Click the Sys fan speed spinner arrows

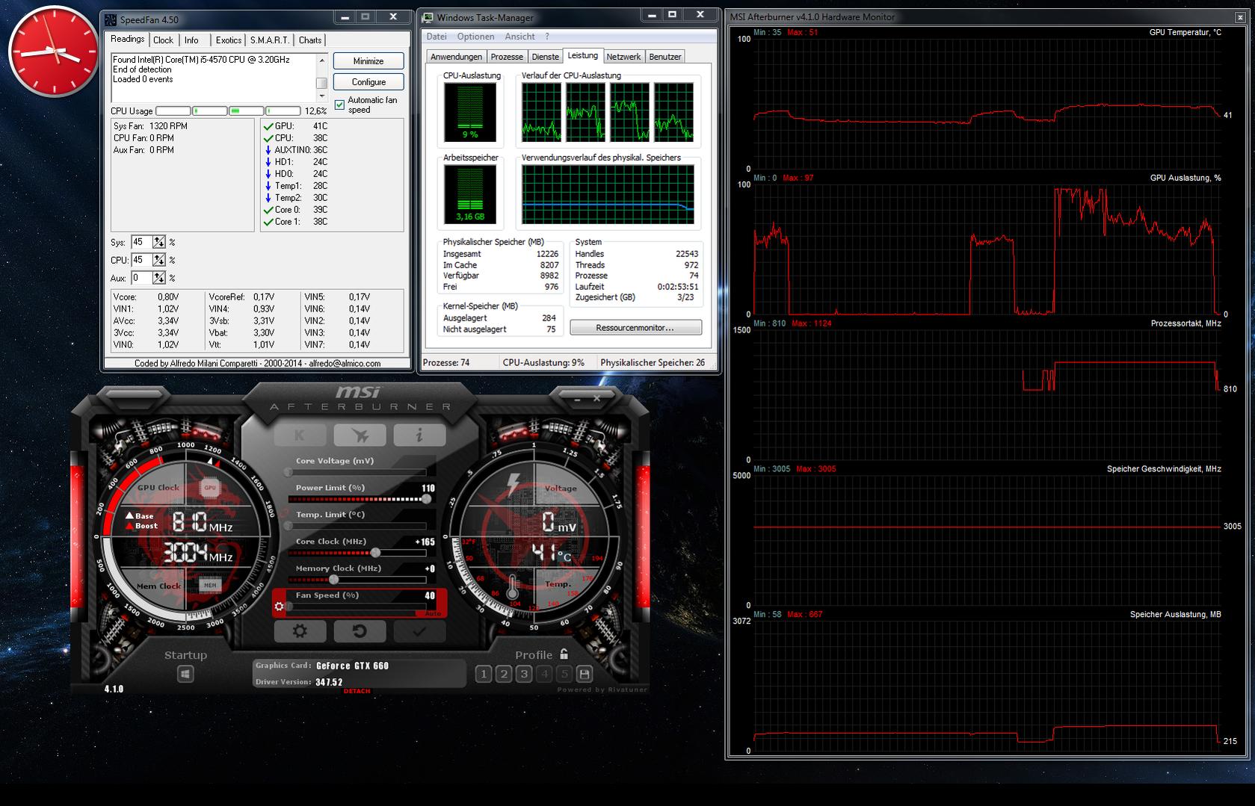159,242
